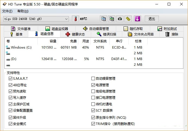Click the purple download arrow icon

(x=137, y=19)
